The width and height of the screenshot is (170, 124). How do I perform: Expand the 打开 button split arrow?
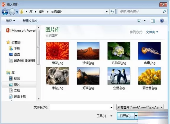136,116
